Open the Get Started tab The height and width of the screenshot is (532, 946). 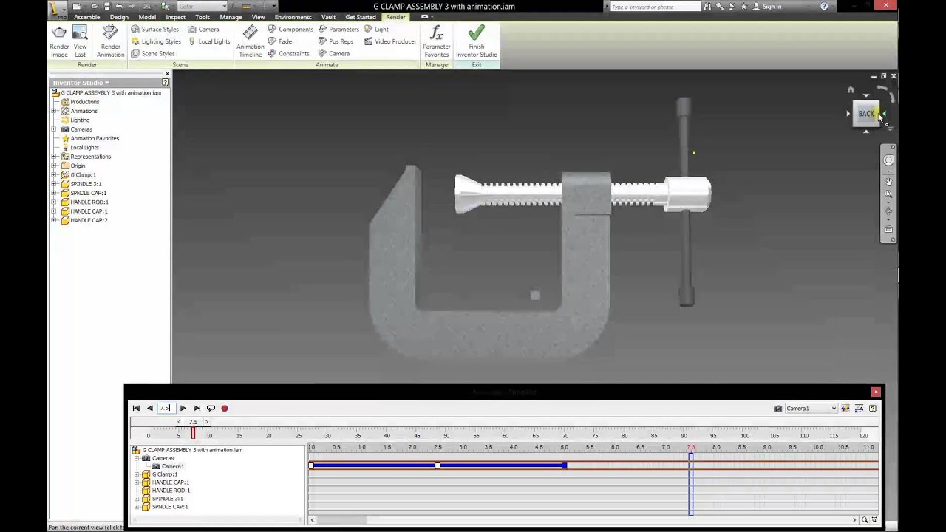pos(361,17)
